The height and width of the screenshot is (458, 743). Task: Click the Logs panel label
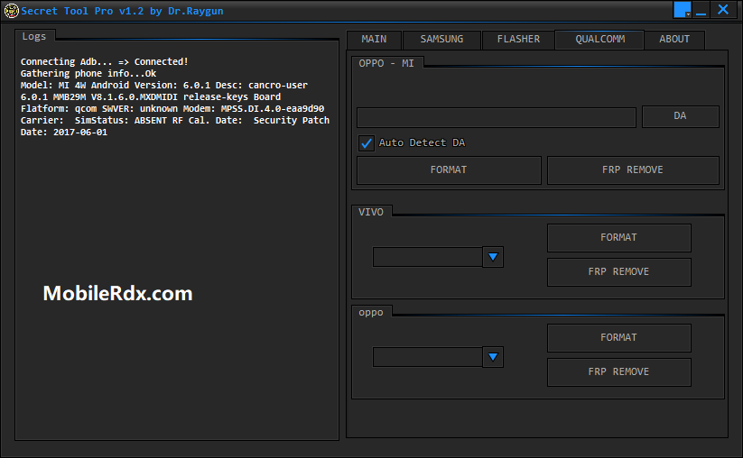click(34, 36)
